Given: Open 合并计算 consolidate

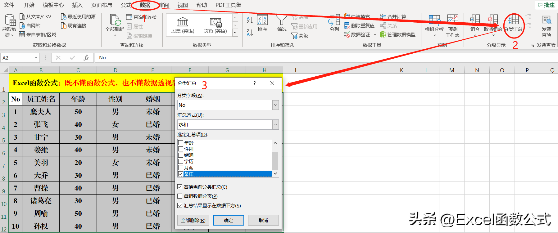Looking at the screenshot, I should pos(393,16).
